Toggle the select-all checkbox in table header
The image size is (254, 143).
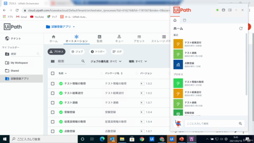[53, 73]
